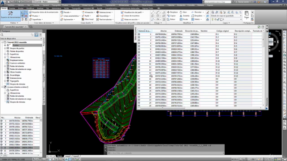
Task: Expand the Obras lineales tree node
Action: (x=5, y=72)
